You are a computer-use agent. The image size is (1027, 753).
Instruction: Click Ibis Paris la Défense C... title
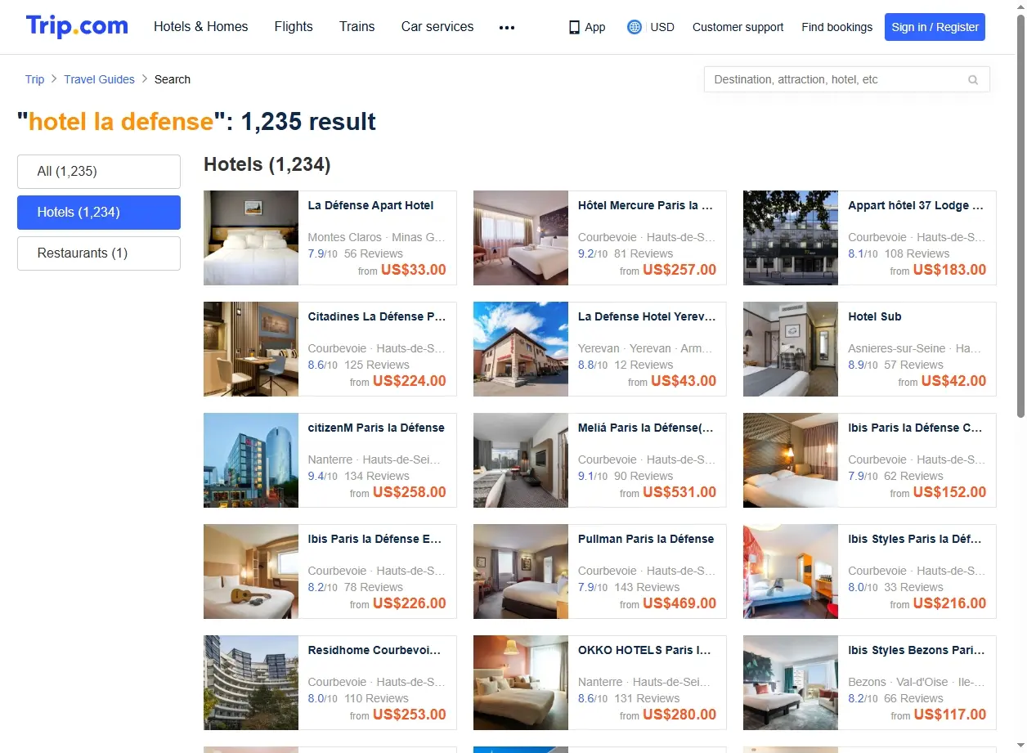pyautogui.click(x=915, y=428)
